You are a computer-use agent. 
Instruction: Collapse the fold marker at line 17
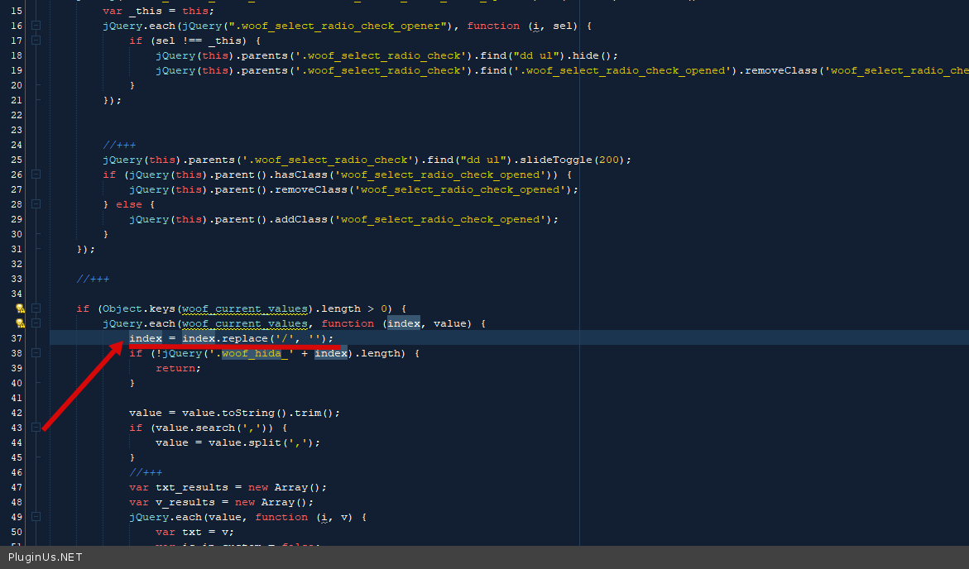36,41
